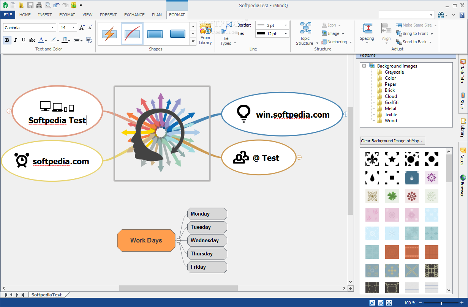Image resolution: width=468 pixels, height=307 pixels.
Task: Open print preview magnifier icon
Action: pos(48,5)
